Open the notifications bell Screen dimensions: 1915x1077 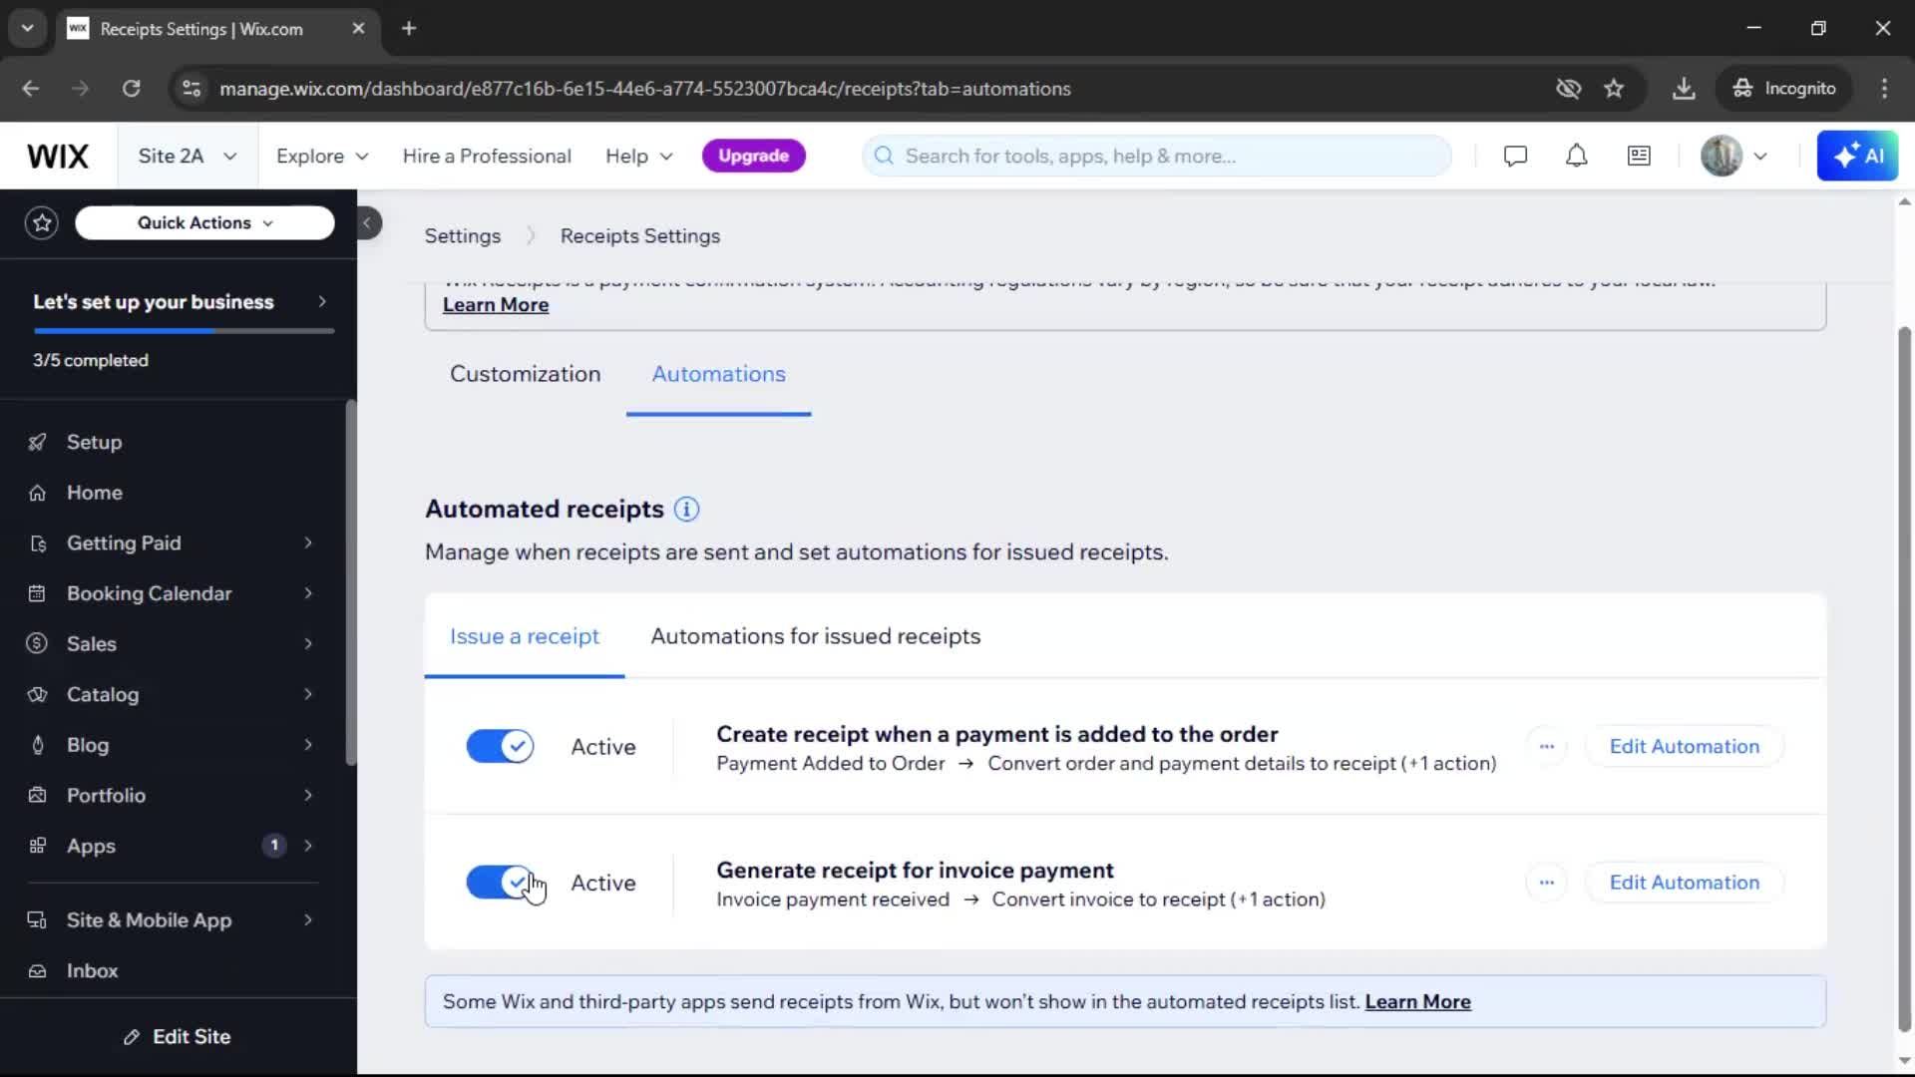click(1576, 157)
